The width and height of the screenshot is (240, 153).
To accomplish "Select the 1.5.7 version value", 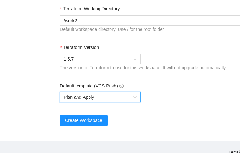I will tap(69, 59).
